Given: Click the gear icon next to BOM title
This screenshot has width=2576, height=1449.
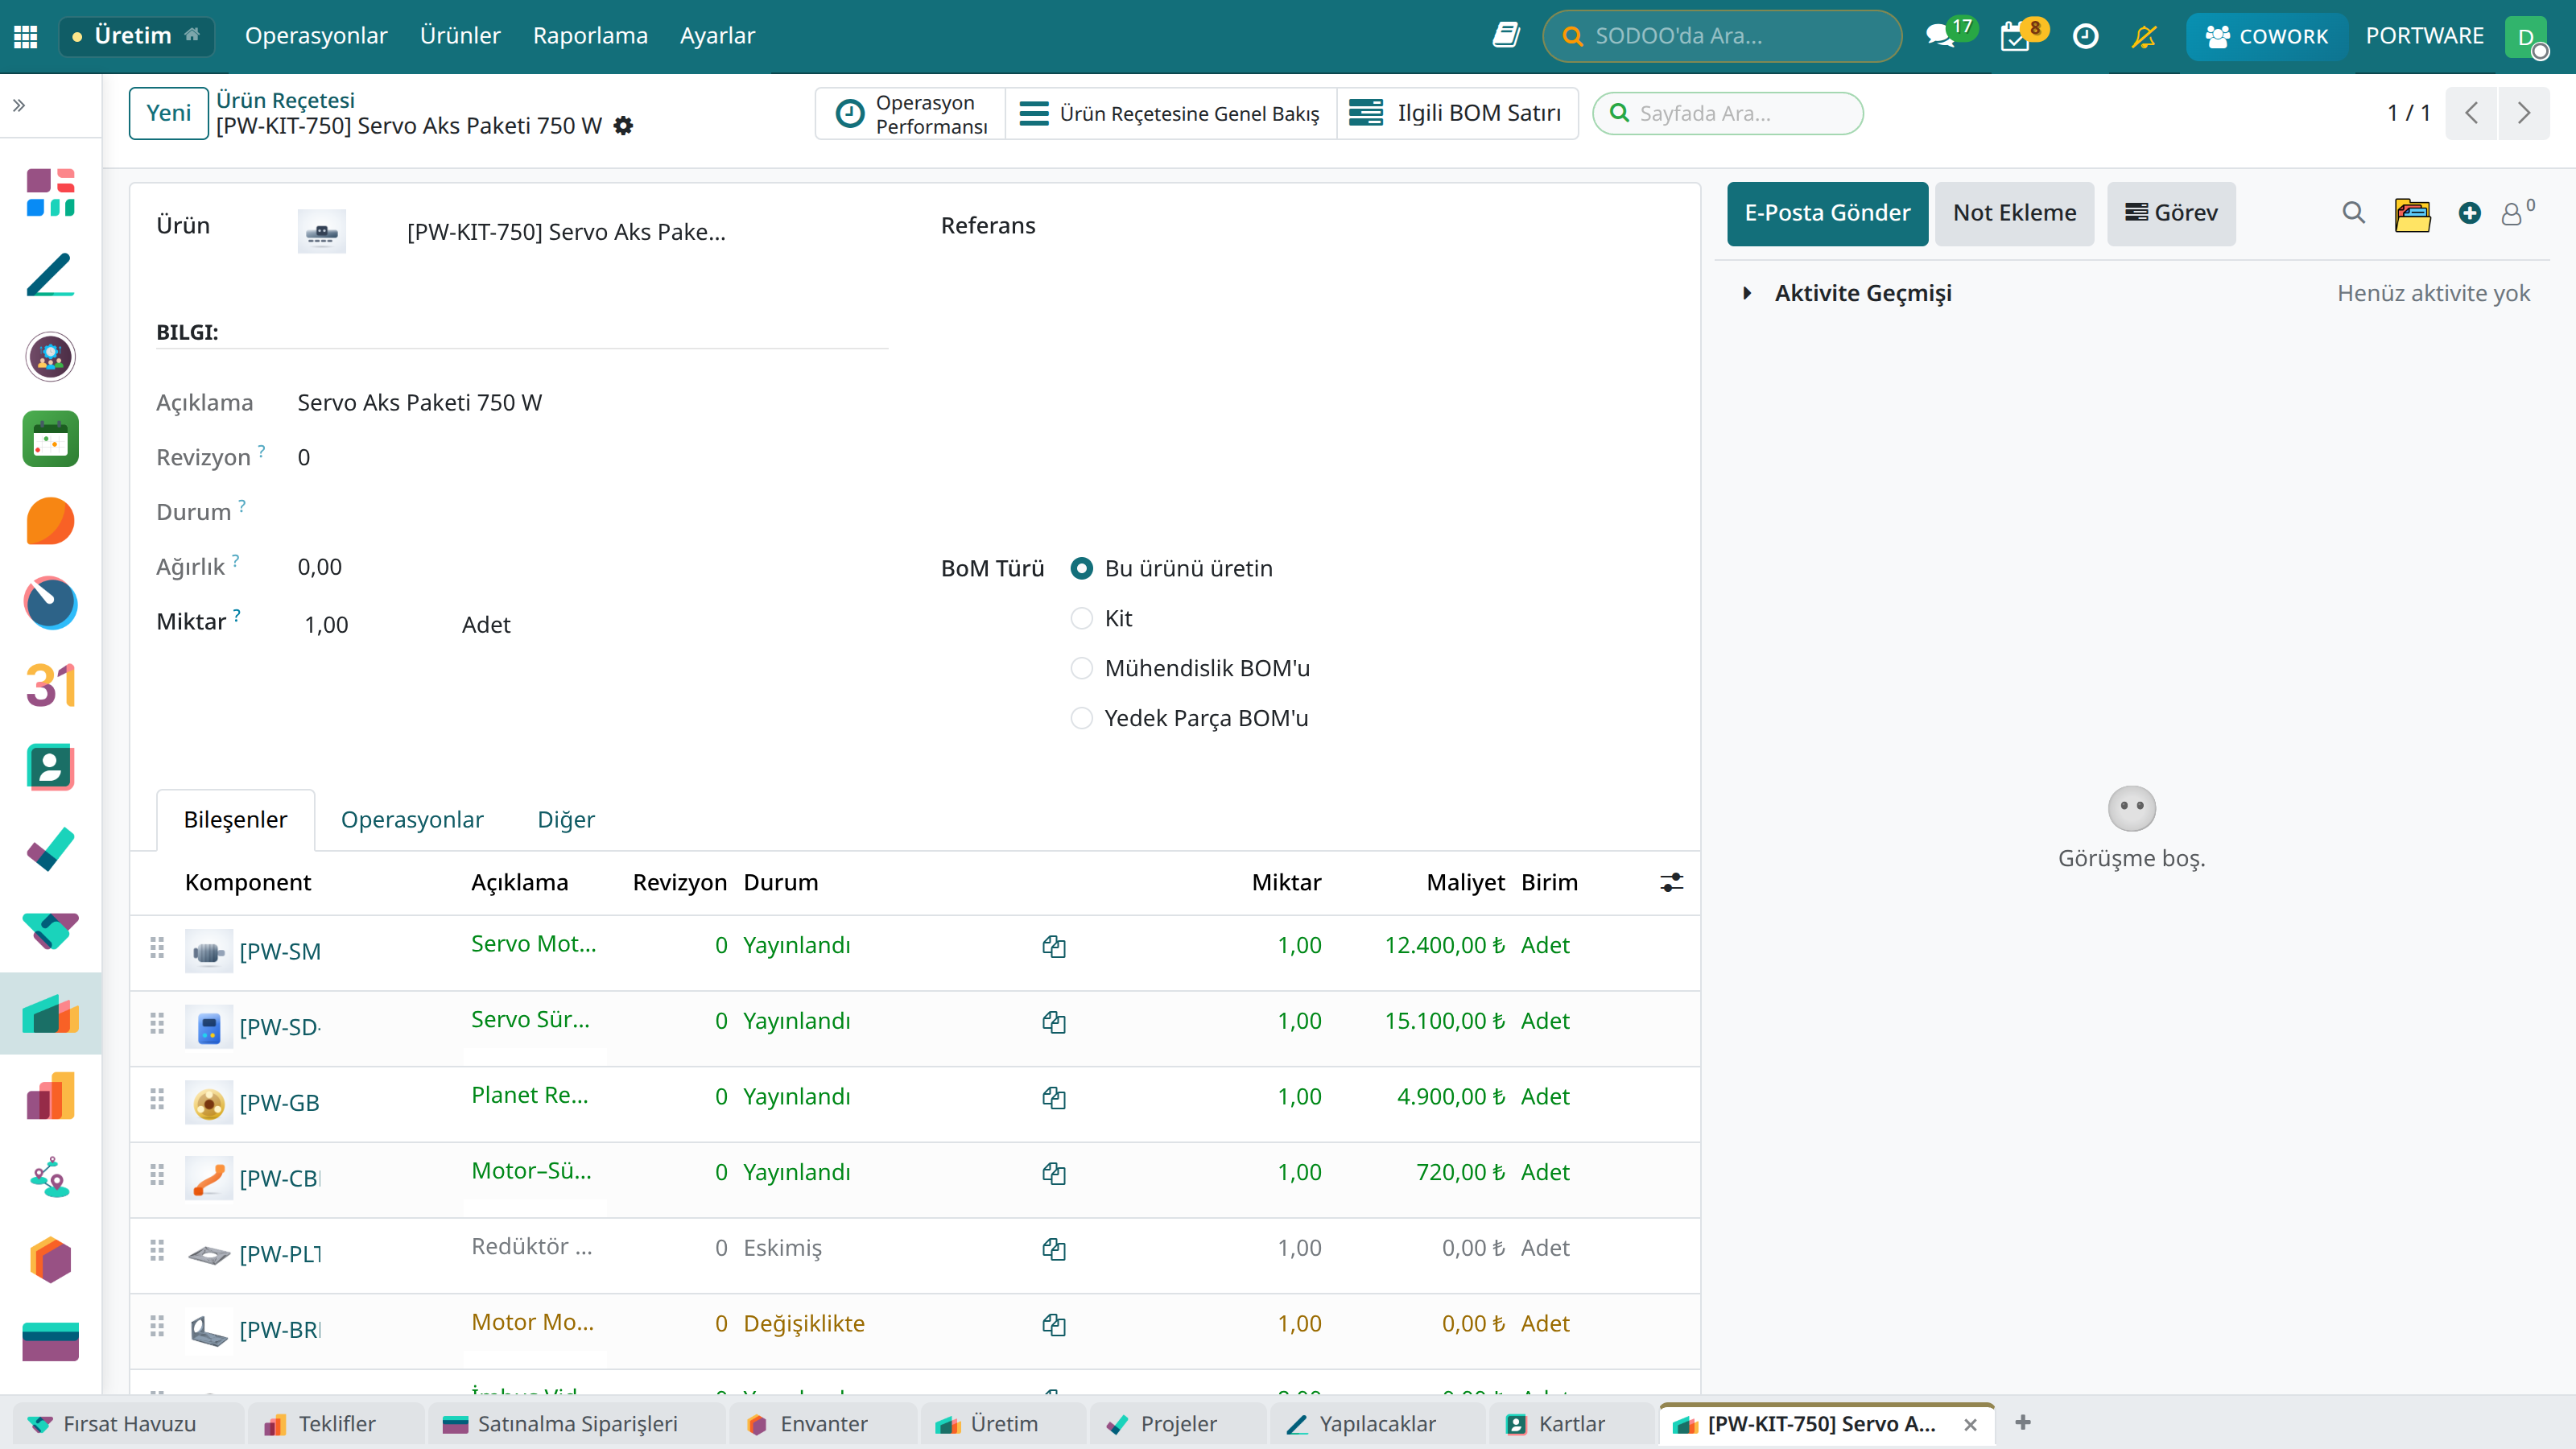Looking at the screenshot, I should pos(623,126).
